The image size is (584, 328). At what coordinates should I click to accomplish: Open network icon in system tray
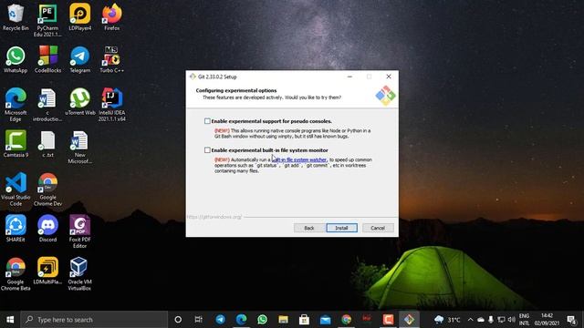point(501,320)
